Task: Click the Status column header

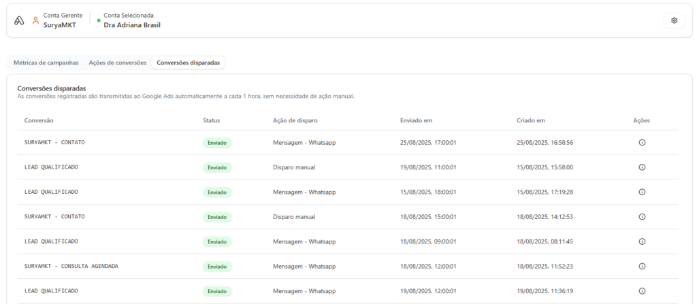Action: point(211,120)
